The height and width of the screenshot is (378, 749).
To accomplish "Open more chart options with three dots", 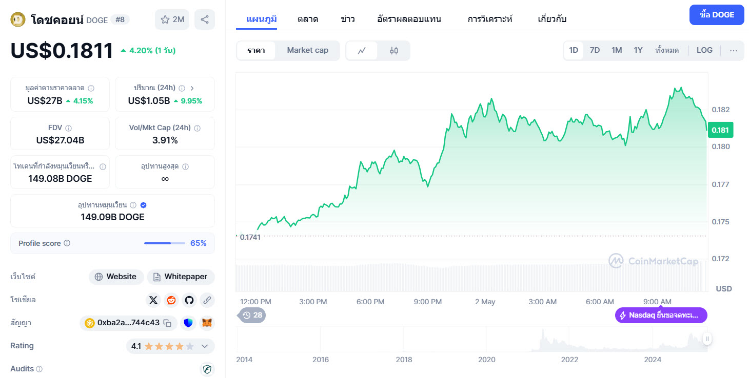I will click(734, 50).
